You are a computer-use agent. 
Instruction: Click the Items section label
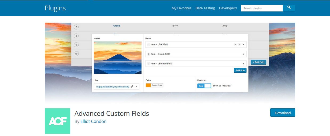click(148, 38)
